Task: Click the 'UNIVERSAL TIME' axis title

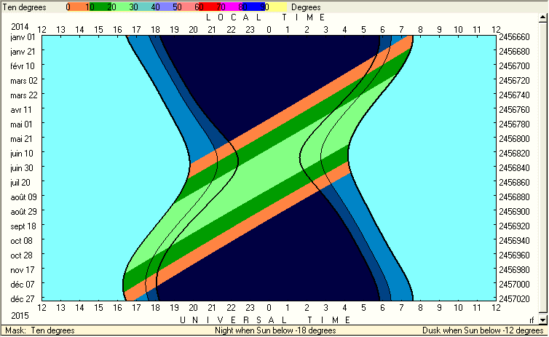Action: 265,320
